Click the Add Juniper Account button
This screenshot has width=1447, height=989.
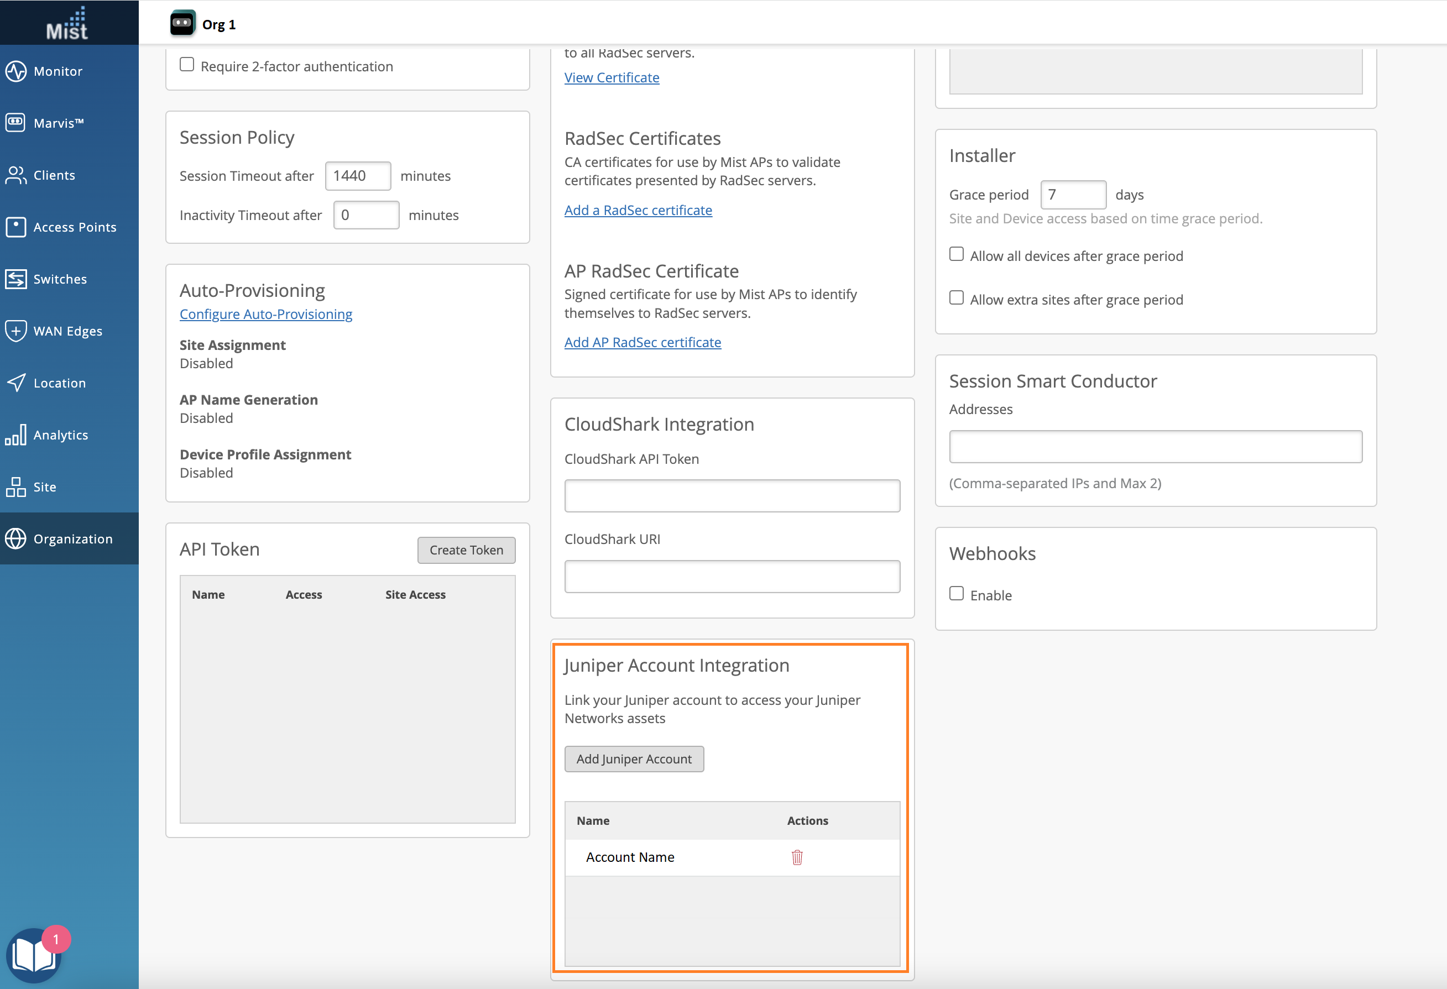point(634,758)
